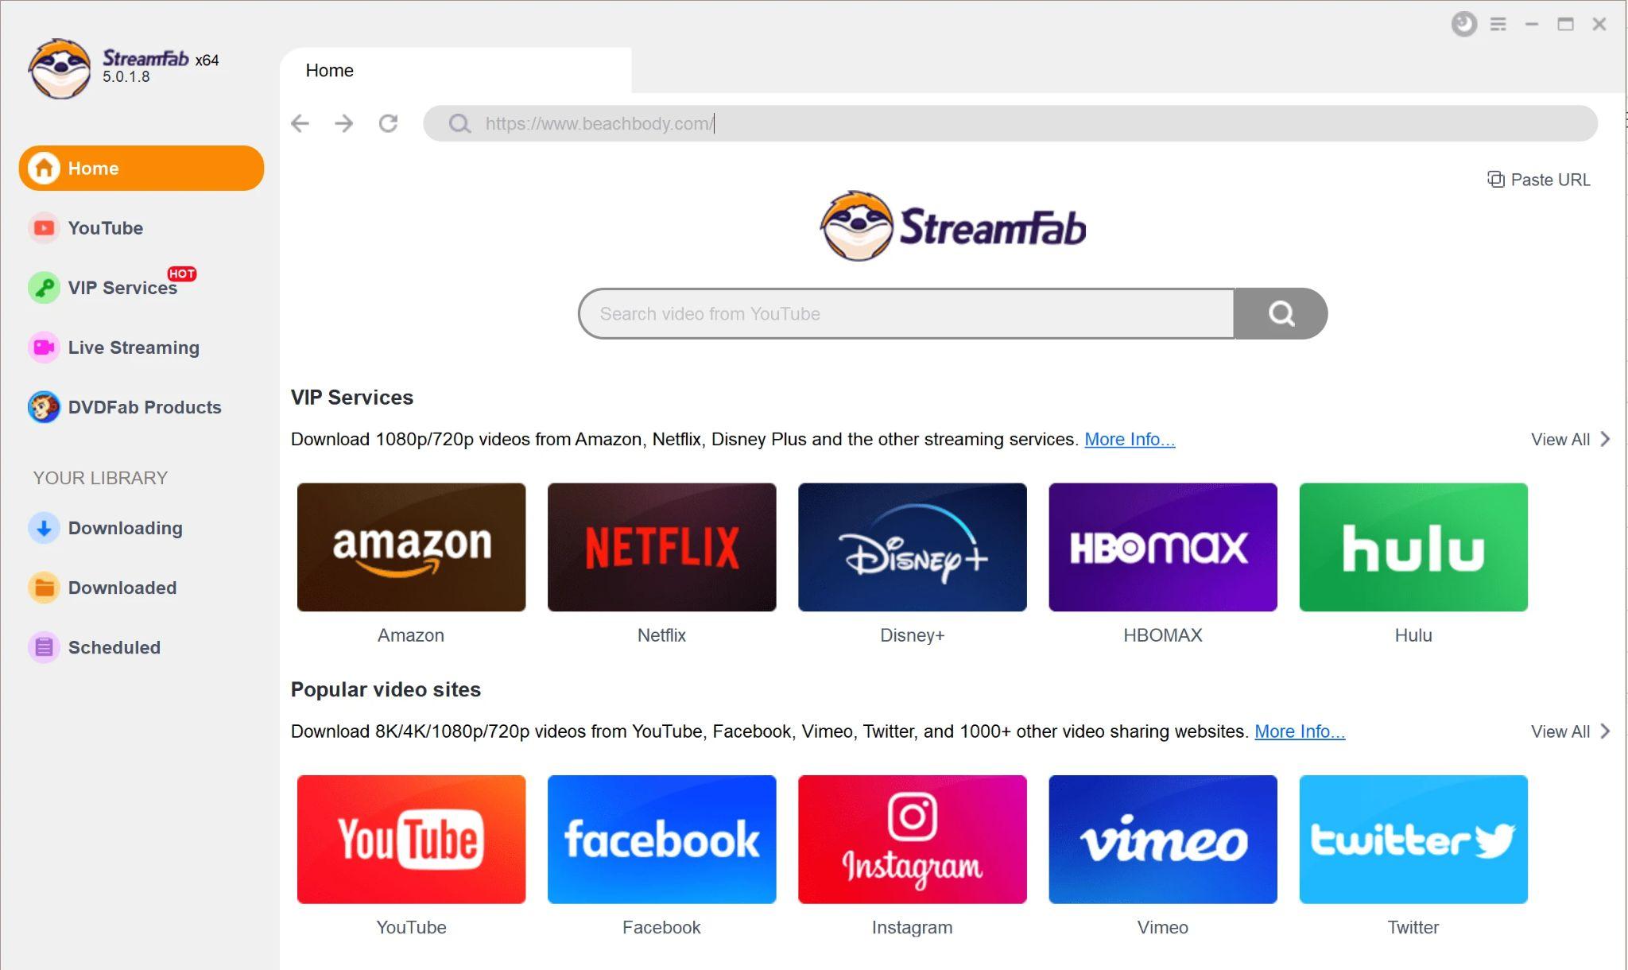Click More Info link for VIP Services
Viewport: 1628px width, 970px height.
(x=1128, y=439)
